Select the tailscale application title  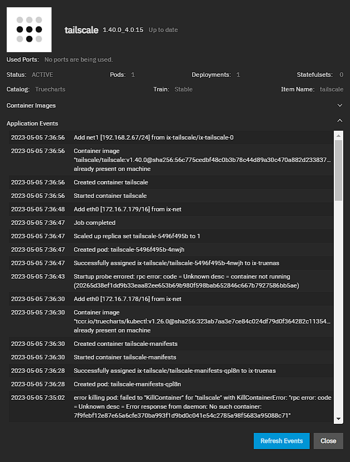pos(81,30)
